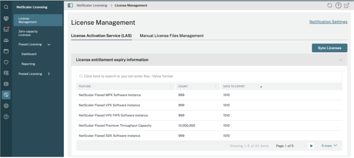Open Zero-capacity Licenses in sidebar

click(x=28, y=33)
